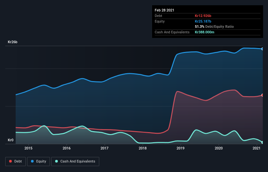Click the Kr25.187b equity value
This screenshot has height=172, width=268.
[203, 21]
